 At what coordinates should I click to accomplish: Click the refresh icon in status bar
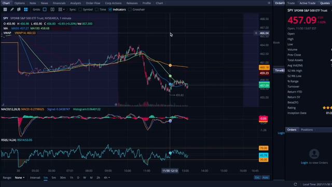coord(295,184)
